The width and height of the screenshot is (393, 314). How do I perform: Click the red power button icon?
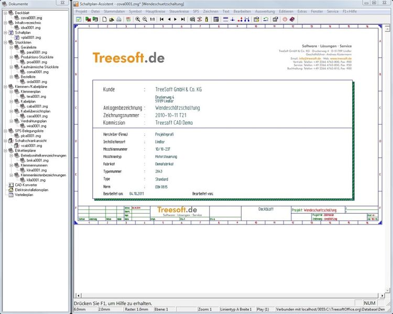[x=285, y=19]
